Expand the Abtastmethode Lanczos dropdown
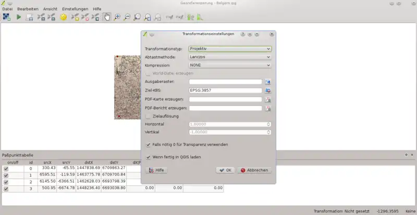The width and height of the screenshot is (417, 215). coord(230,57)
